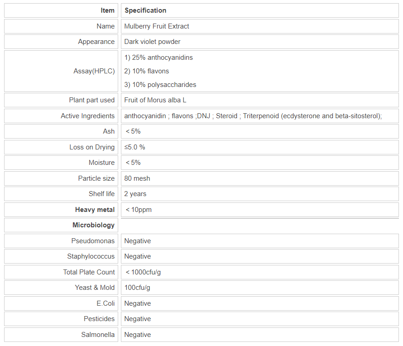
Task: Select the 'Specification' column header
Action: (x=145, y=10)
